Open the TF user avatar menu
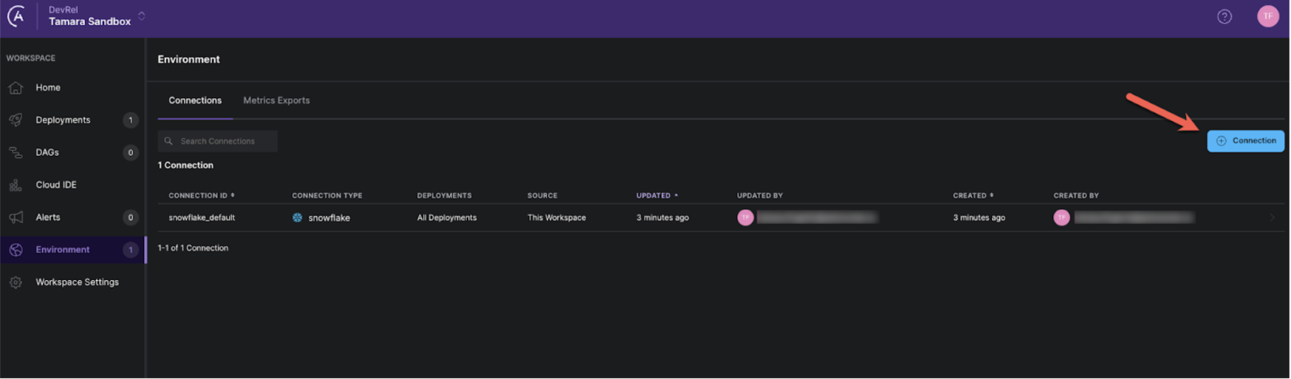 point(1267,16)
